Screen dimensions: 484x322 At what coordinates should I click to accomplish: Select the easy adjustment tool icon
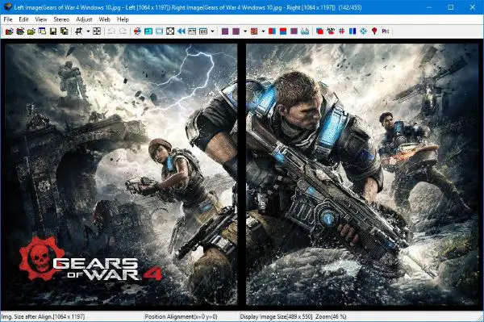79,31
